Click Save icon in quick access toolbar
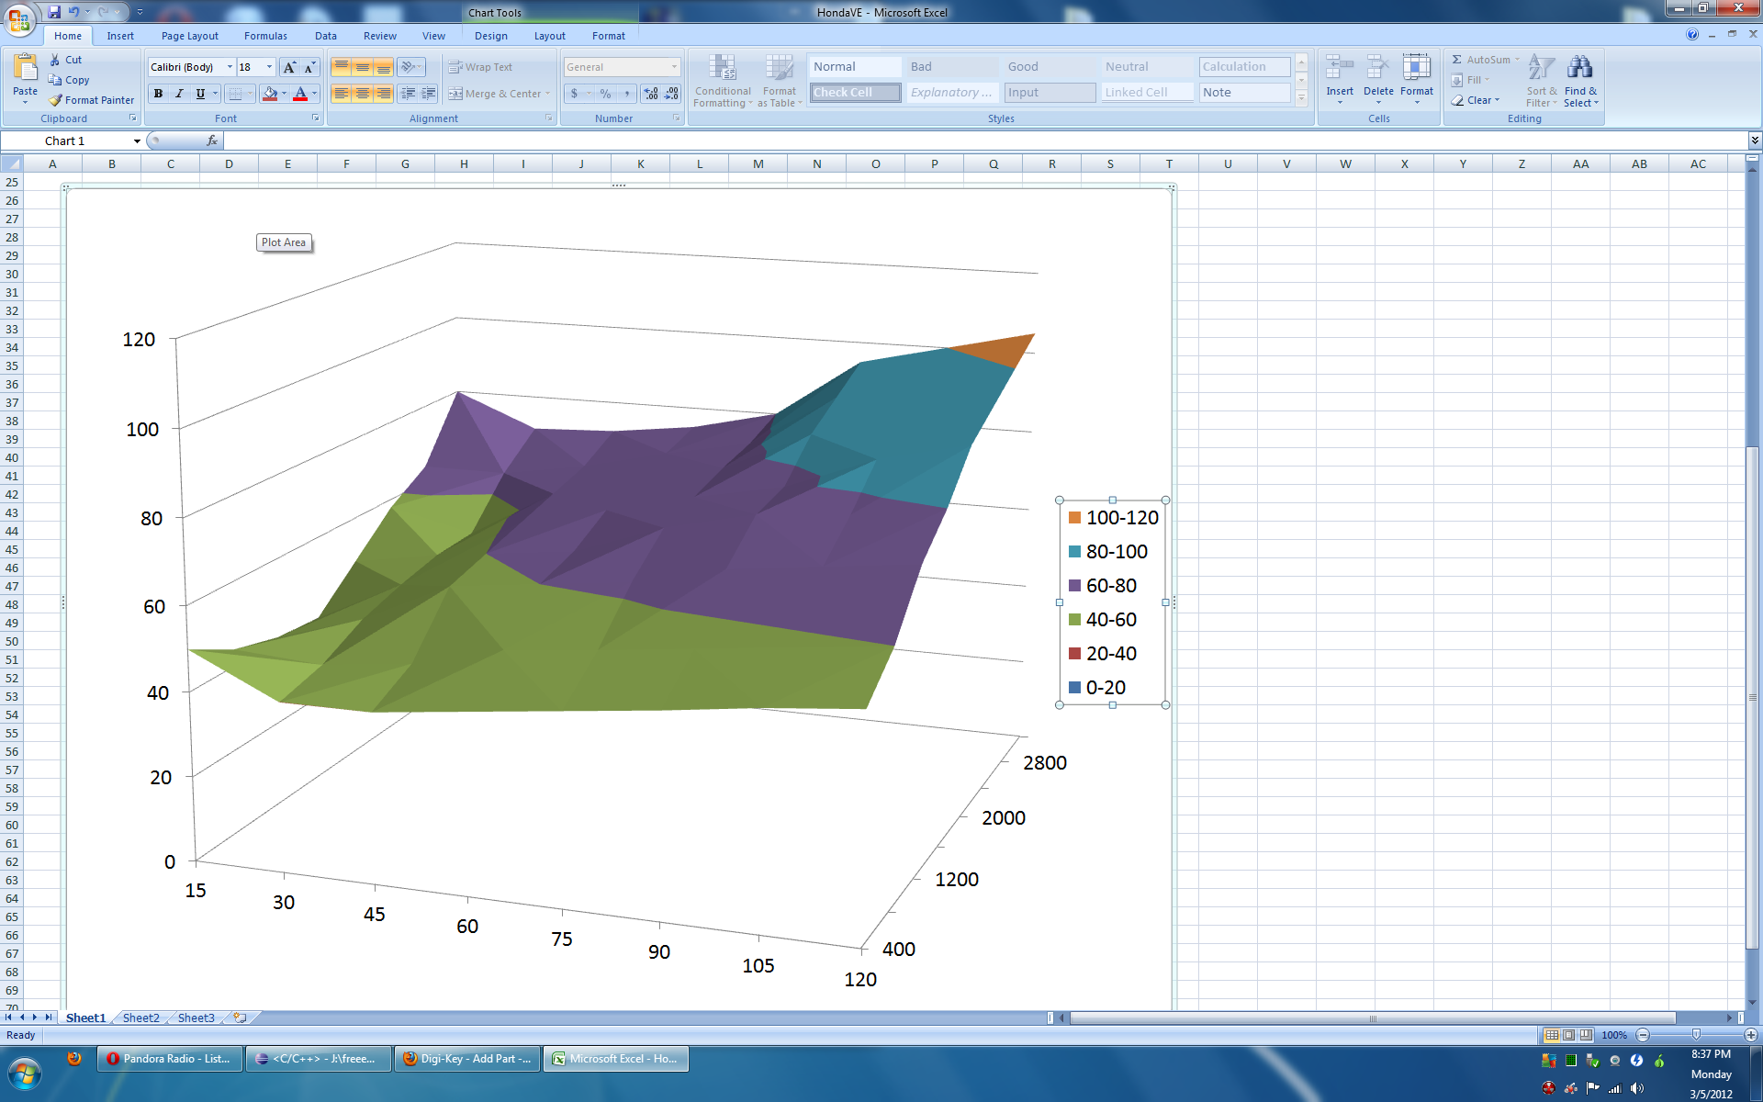The height and width of the screenshot is (1102, 1763). tap(54, 12)
